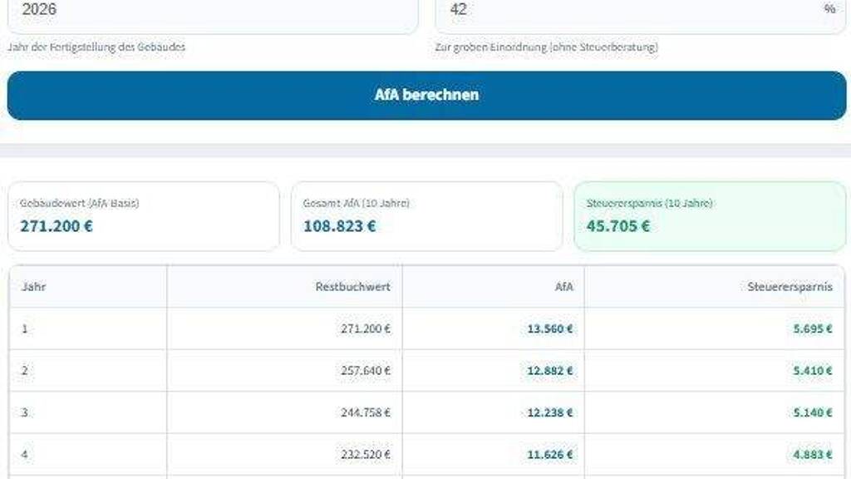Click the AfA value 12.238 €
The height and width of the screenshot is (479, 851).
549,412
